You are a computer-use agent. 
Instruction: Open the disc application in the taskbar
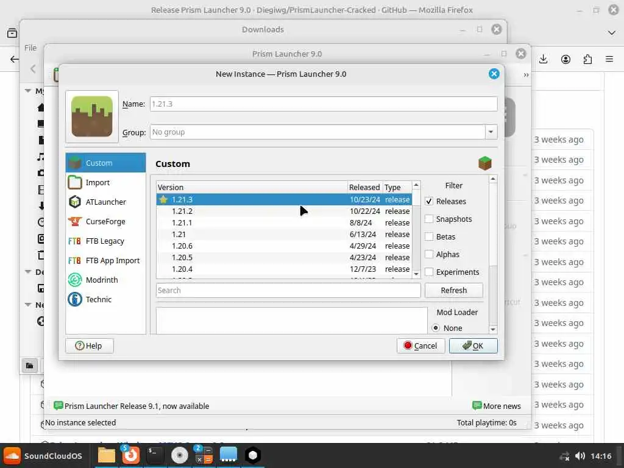pos(180,455)
